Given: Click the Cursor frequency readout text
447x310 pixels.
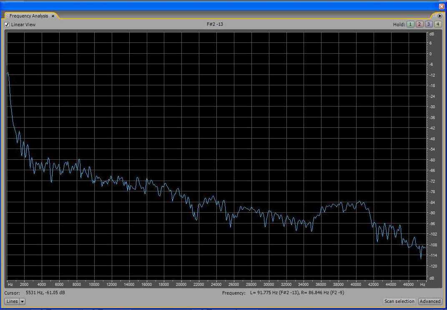Looking at the screenshot, I should (45, 293).
